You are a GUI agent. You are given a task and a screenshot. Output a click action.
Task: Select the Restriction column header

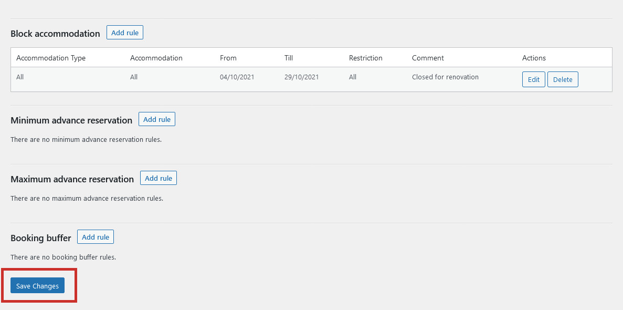(x=365, y=58)
